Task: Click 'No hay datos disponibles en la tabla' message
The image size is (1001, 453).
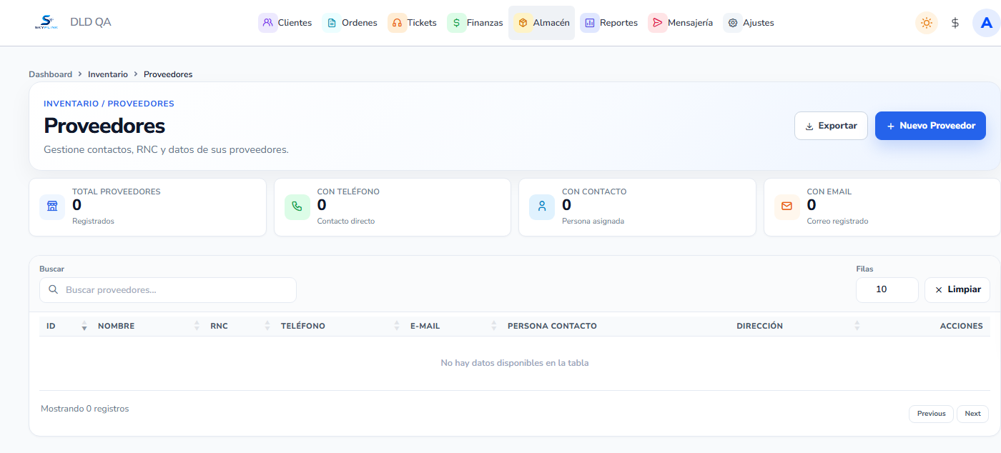Action: pos(515,363)
